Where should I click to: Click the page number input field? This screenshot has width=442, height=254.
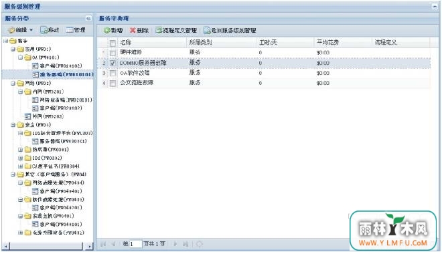click(x=135, y=244)
